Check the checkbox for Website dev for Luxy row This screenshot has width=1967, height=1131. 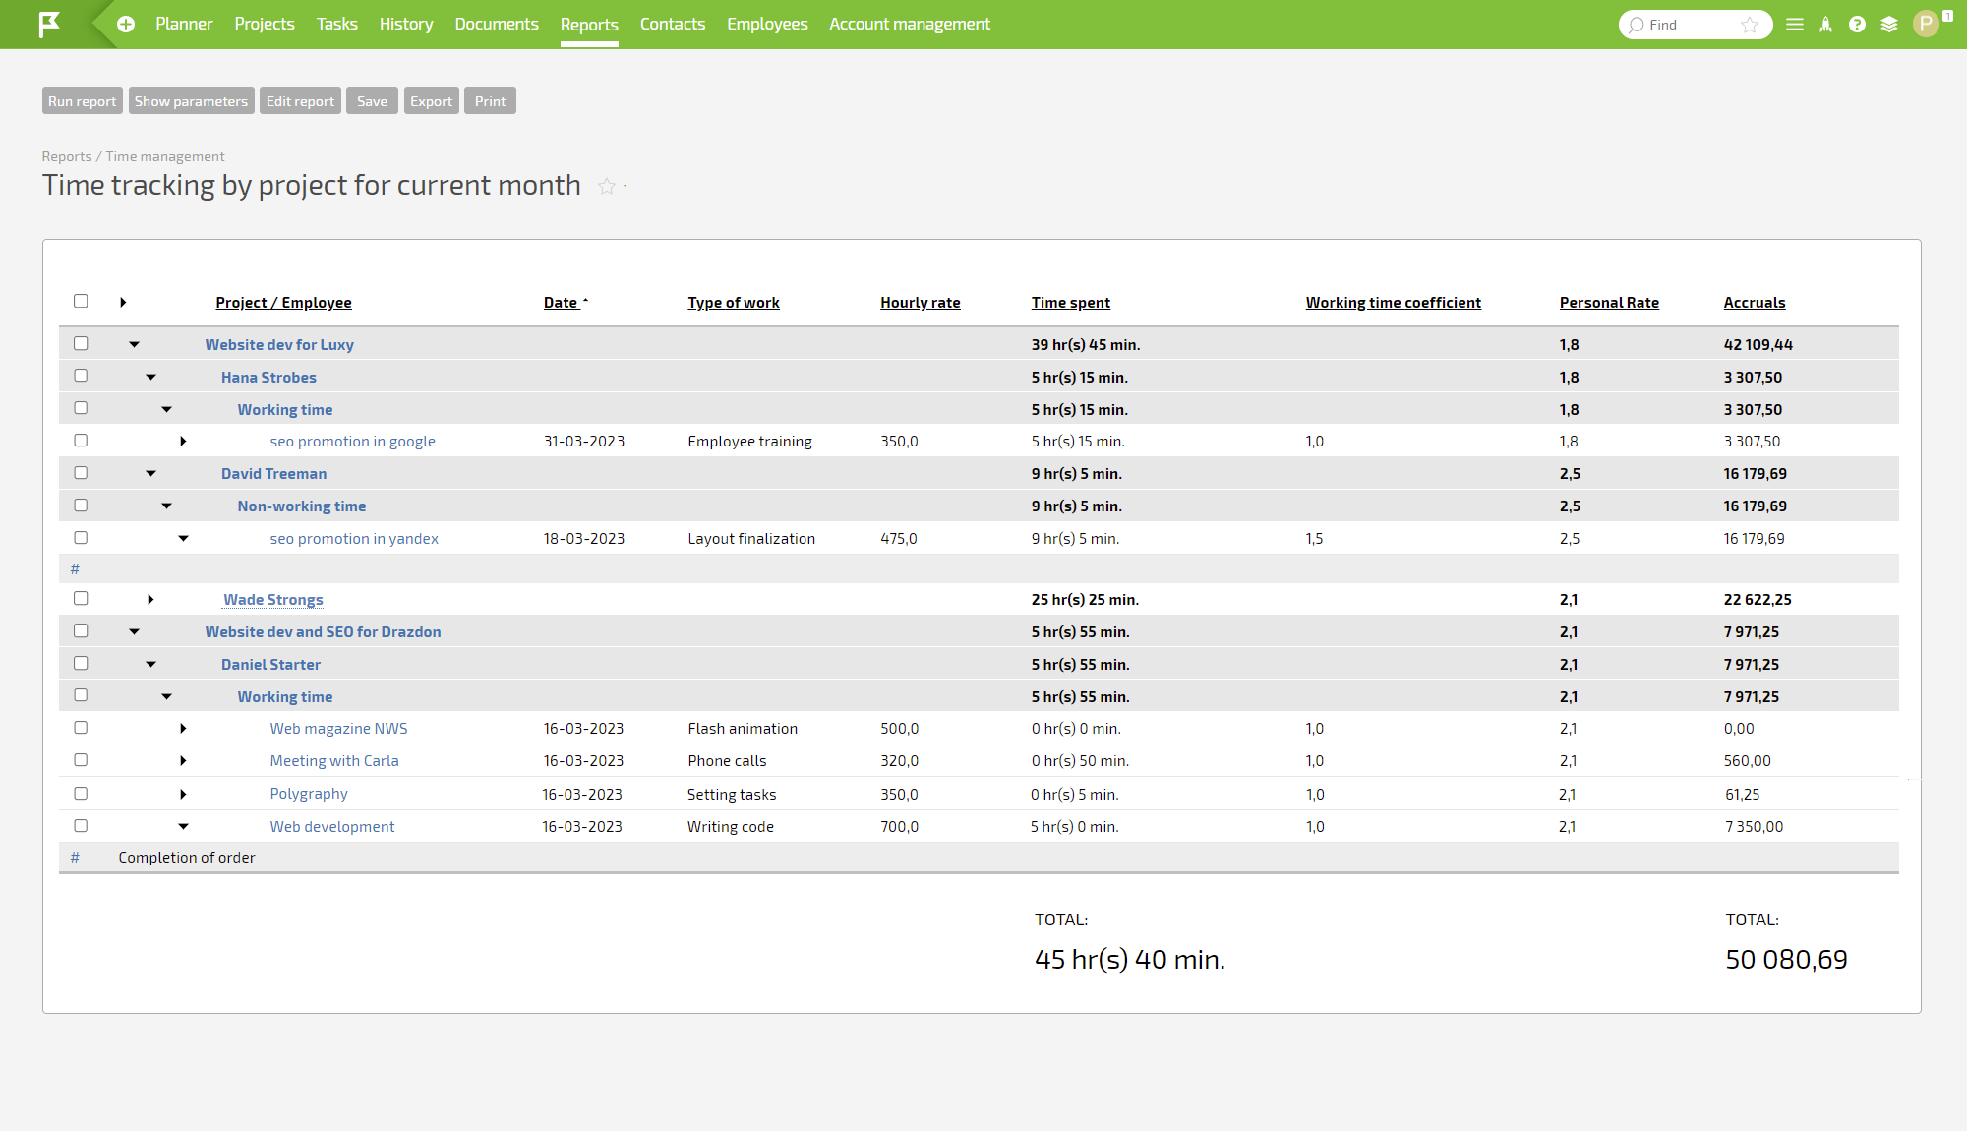click(81, 343)
